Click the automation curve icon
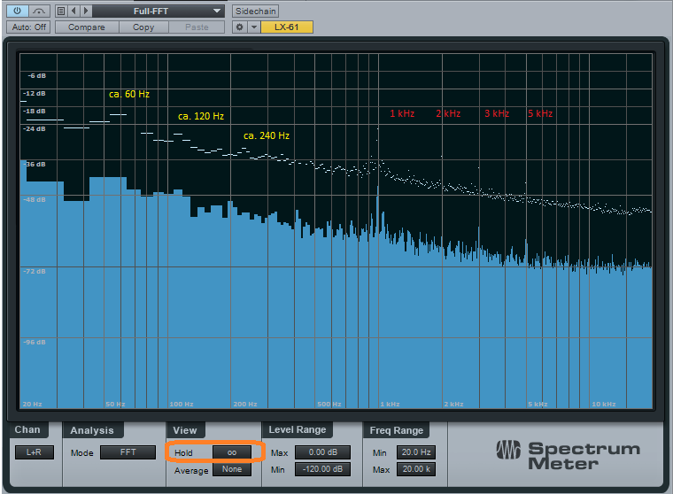The width and height of the screenshot is (673, 494). tap(40, 12)
